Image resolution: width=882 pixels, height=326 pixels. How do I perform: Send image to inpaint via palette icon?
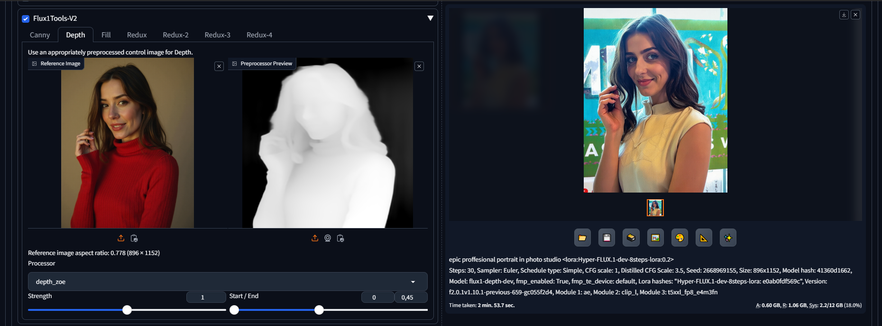[680, 238]
